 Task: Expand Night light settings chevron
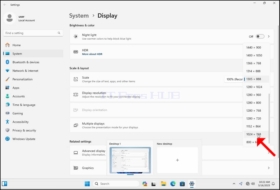click(x=269, y=36)
